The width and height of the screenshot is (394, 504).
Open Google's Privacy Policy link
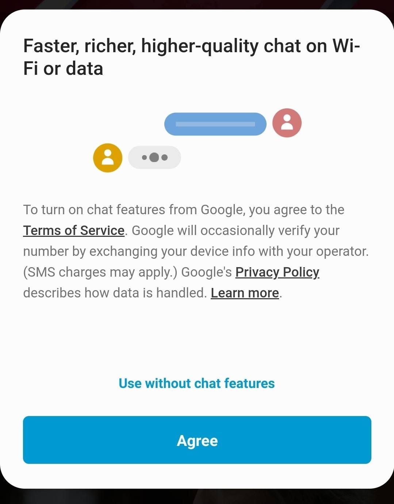(277, 272)
